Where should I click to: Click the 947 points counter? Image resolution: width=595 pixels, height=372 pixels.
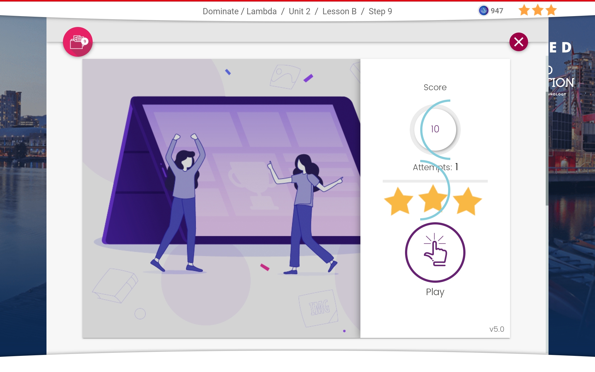(x=497, y=11)
